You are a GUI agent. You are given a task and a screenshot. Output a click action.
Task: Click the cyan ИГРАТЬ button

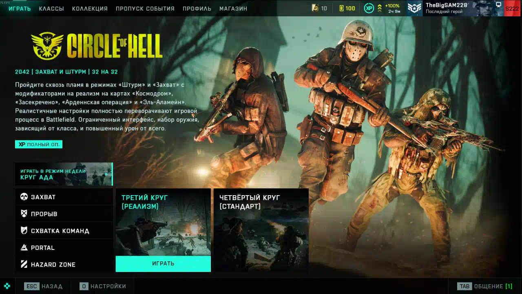pyautogui.click(x=163, y=264)
